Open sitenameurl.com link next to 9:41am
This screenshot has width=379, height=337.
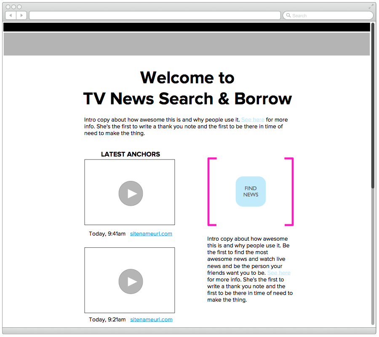click(x=151, y=234)
